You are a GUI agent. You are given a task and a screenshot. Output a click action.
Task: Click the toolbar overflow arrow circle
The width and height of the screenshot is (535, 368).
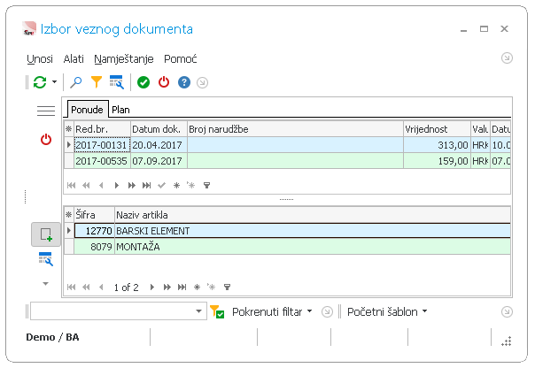(202, 82)
